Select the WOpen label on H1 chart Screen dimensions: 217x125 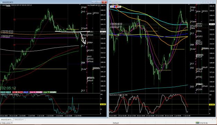pos(199,69)
